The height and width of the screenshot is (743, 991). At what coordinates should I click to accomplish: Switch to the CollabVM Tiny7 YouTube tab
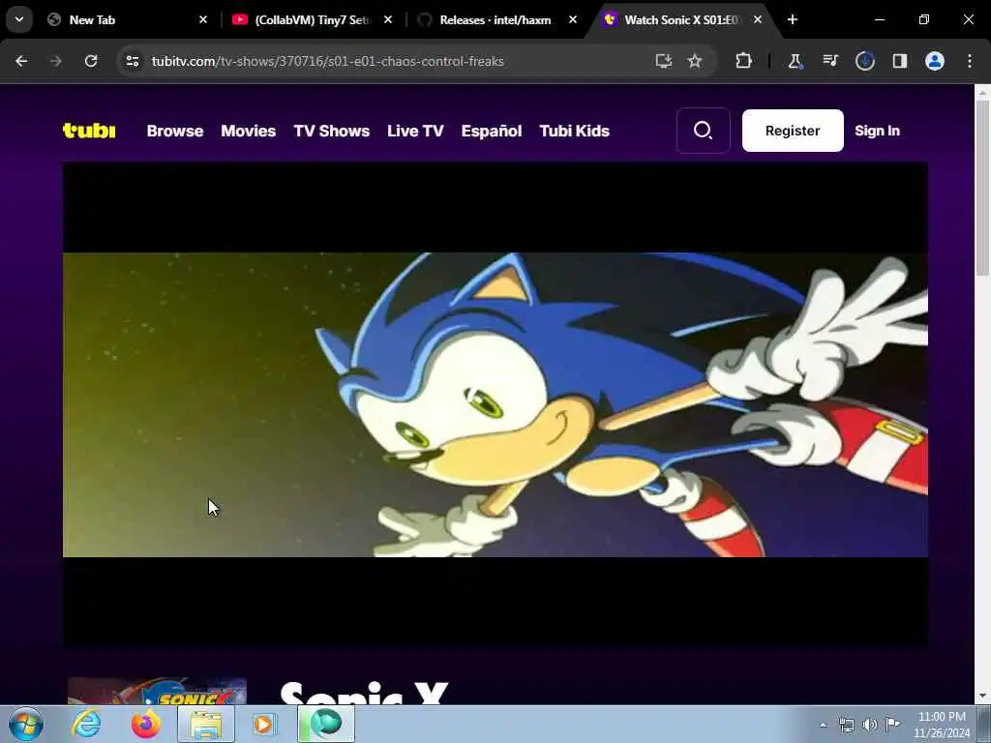click(x=311, y=19)
